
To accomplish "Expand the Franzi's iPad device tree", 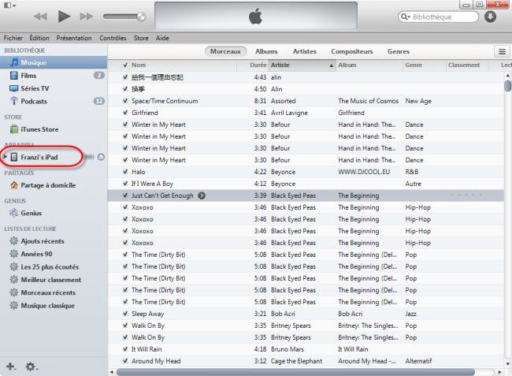I will tap(6, 158).
